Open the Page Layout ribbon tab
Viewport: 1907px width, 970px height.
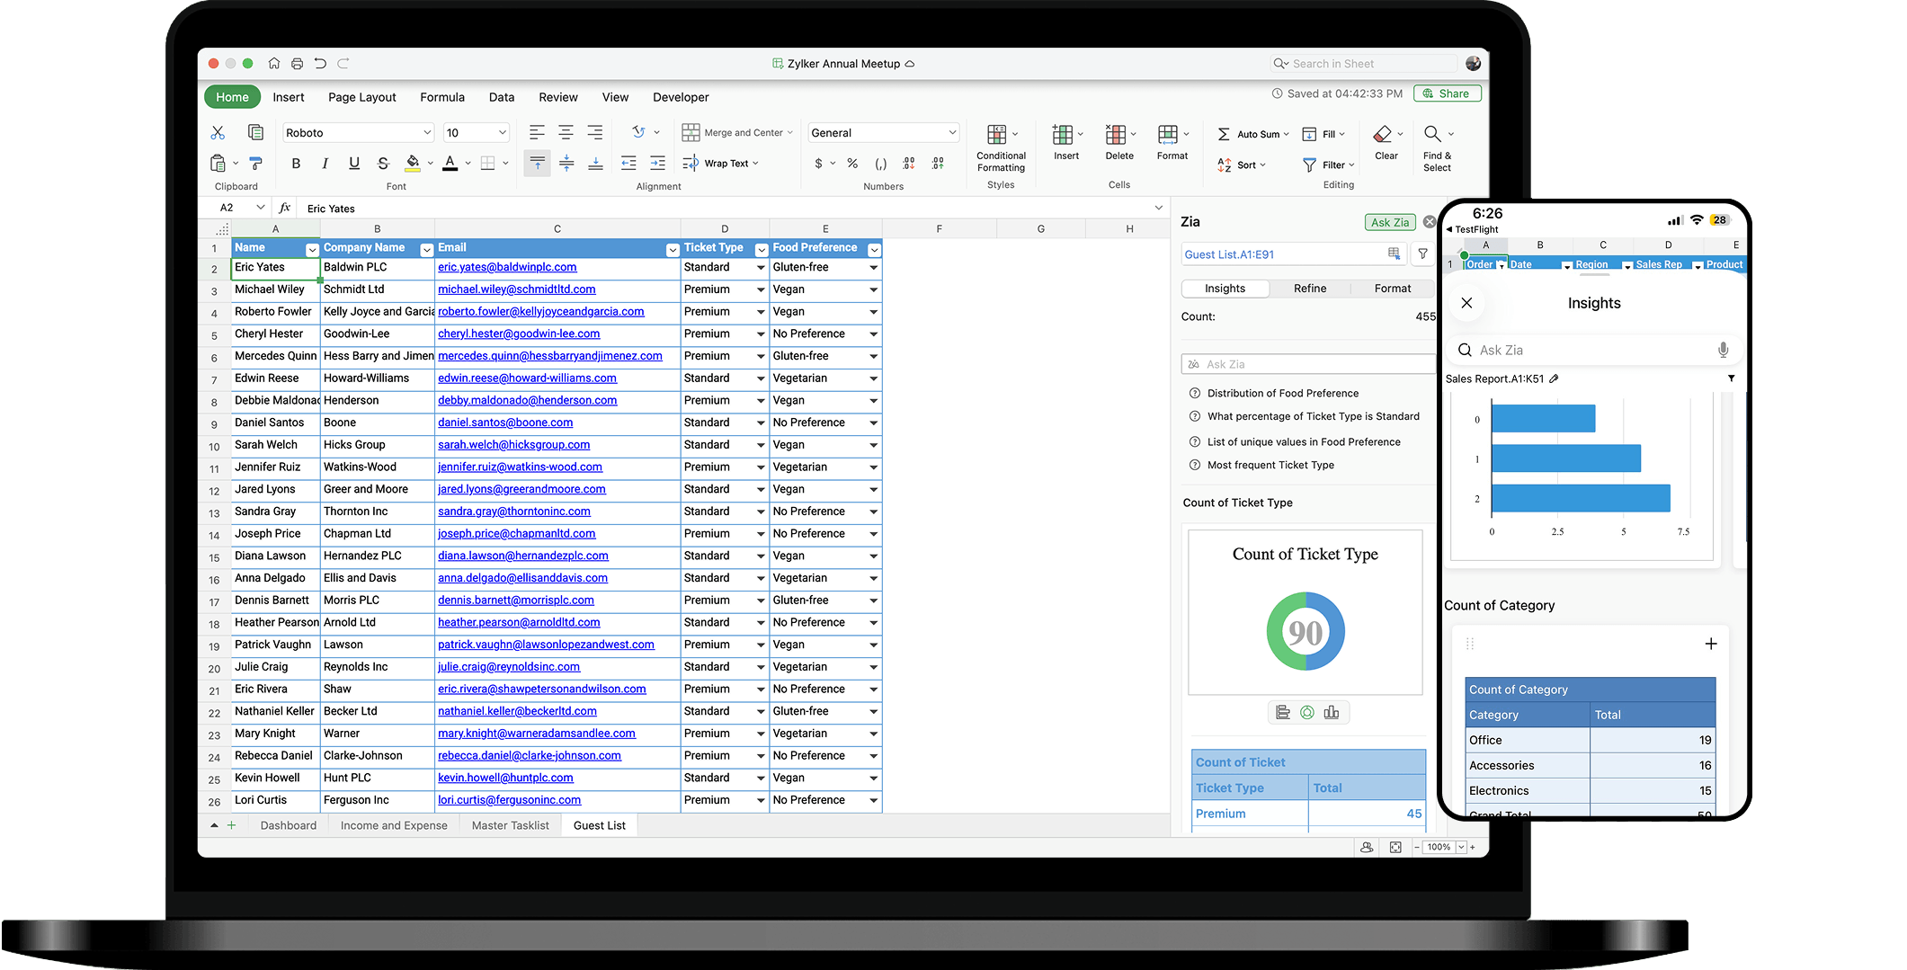(x=361, y=97)
